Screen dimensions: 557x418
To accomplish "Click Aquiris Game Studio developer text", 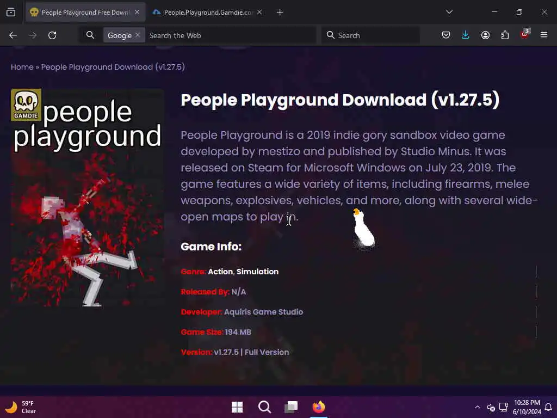I will point(264,312).
